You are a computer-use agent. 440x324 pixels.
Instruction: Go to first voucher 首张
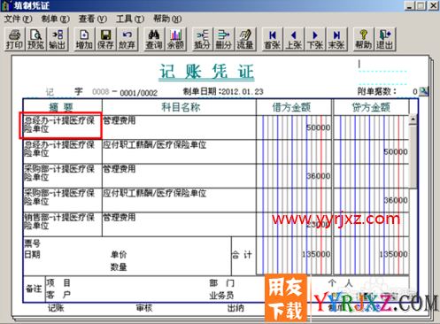click(272, 39)
